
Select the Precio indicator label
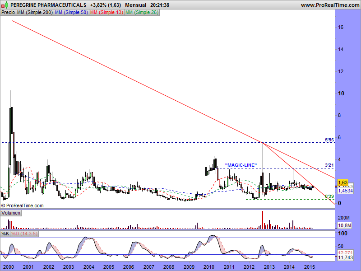point(8,13)
